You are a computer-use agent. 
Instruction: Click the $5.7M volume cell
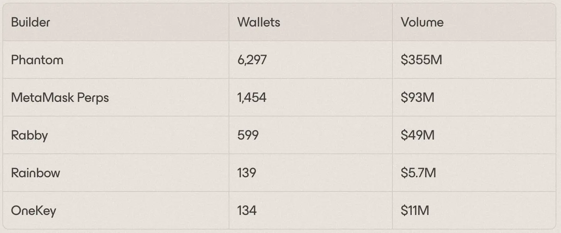pyautogui.click(x=418, y=173)
